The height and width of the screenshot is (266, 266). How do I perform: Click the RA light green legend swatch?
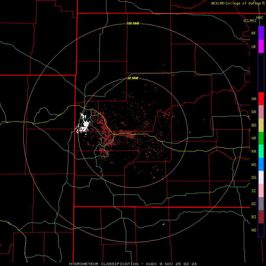[x=261, y=151]
